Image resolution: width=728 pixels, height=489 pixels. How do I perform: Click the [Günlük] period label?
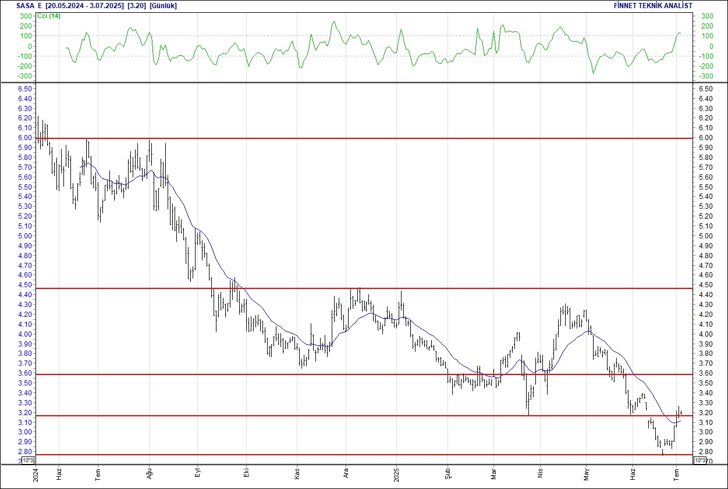point(164,5)
